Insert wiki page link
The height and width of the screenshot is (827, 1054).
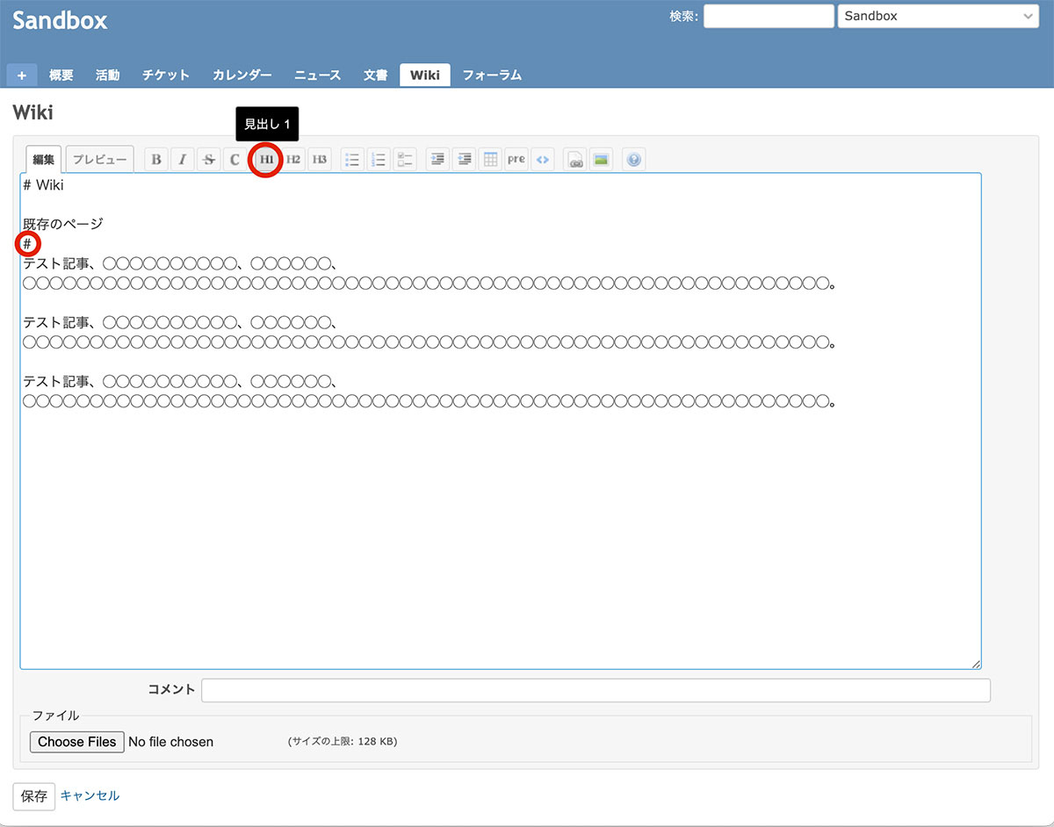[x=575, y=160]
